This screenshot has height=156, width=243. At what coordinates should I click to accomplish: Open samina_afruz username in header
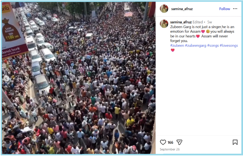(182, 9)
